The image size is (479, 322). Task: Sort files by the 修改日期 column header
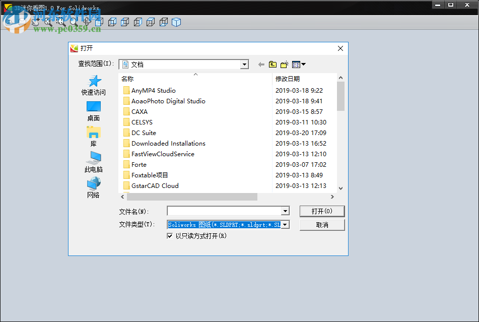tap(287, 79)
